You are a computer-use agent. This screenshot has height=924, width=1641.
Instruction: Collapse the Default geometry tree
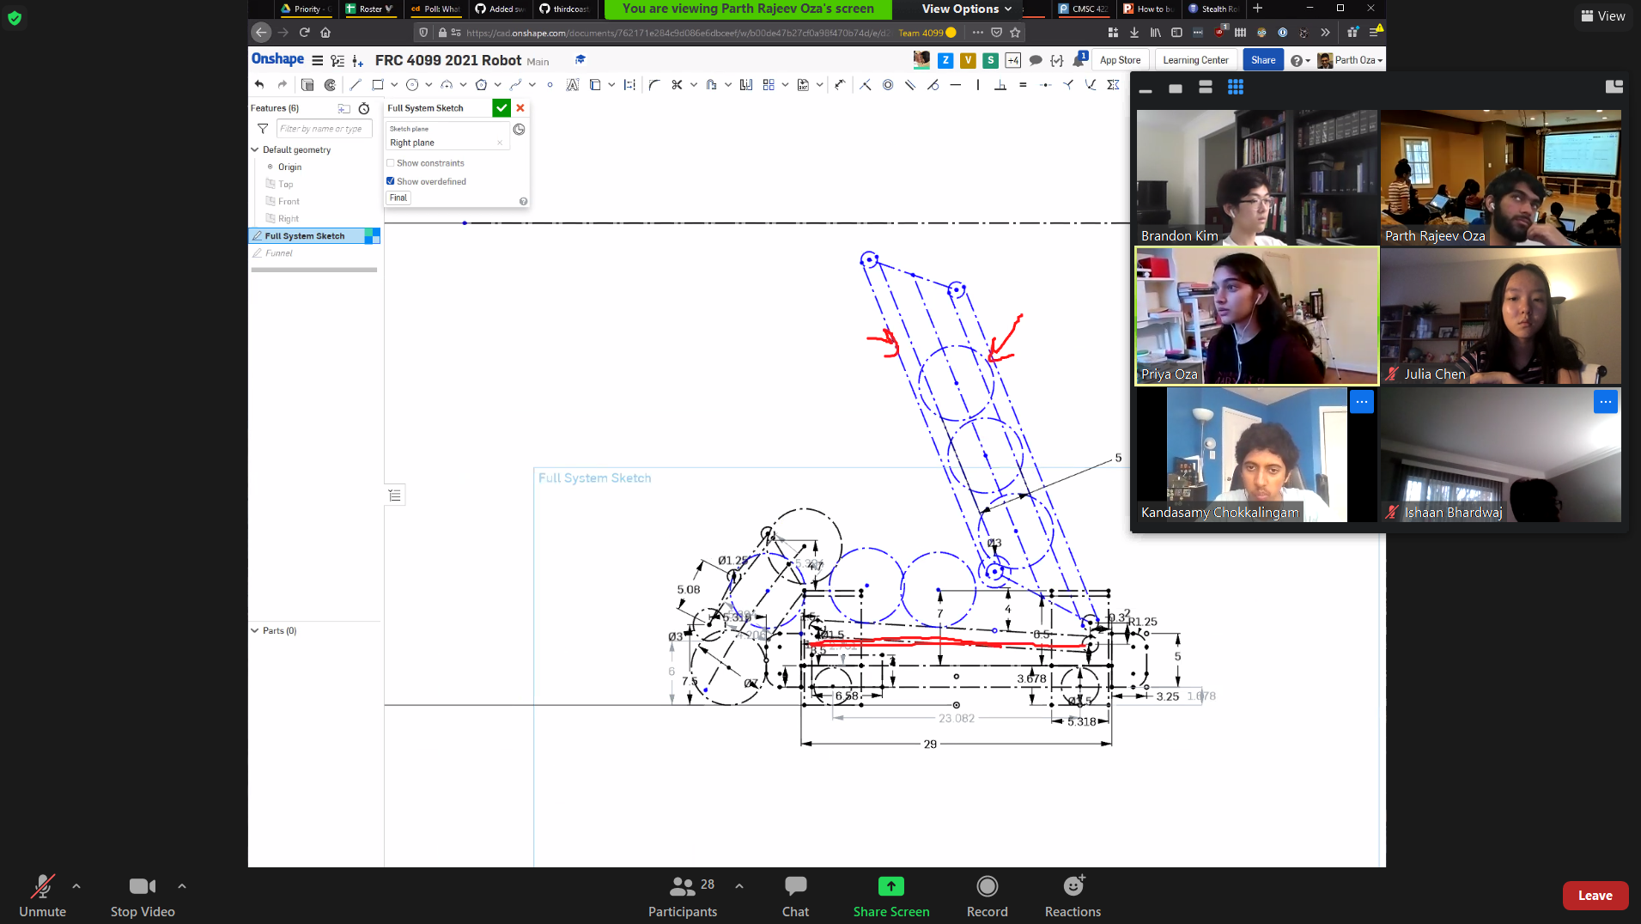coord(255,149)
